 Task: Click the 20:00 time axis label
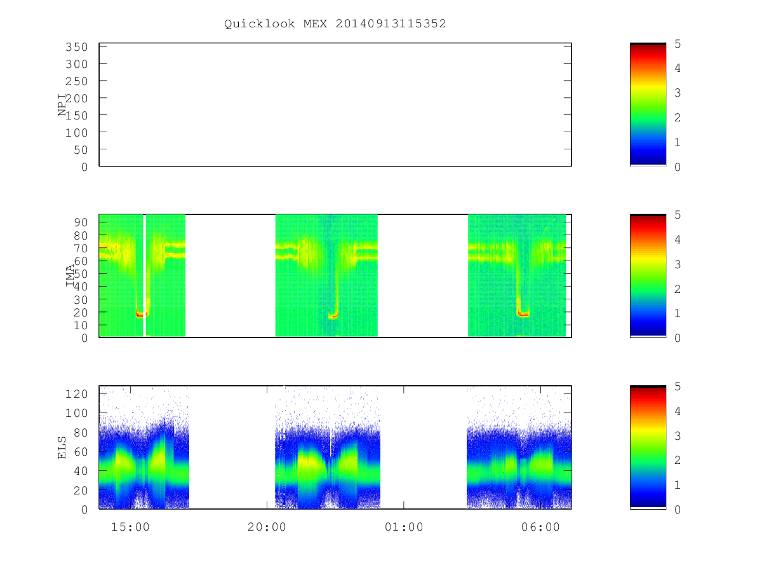[x=267, y=527]
